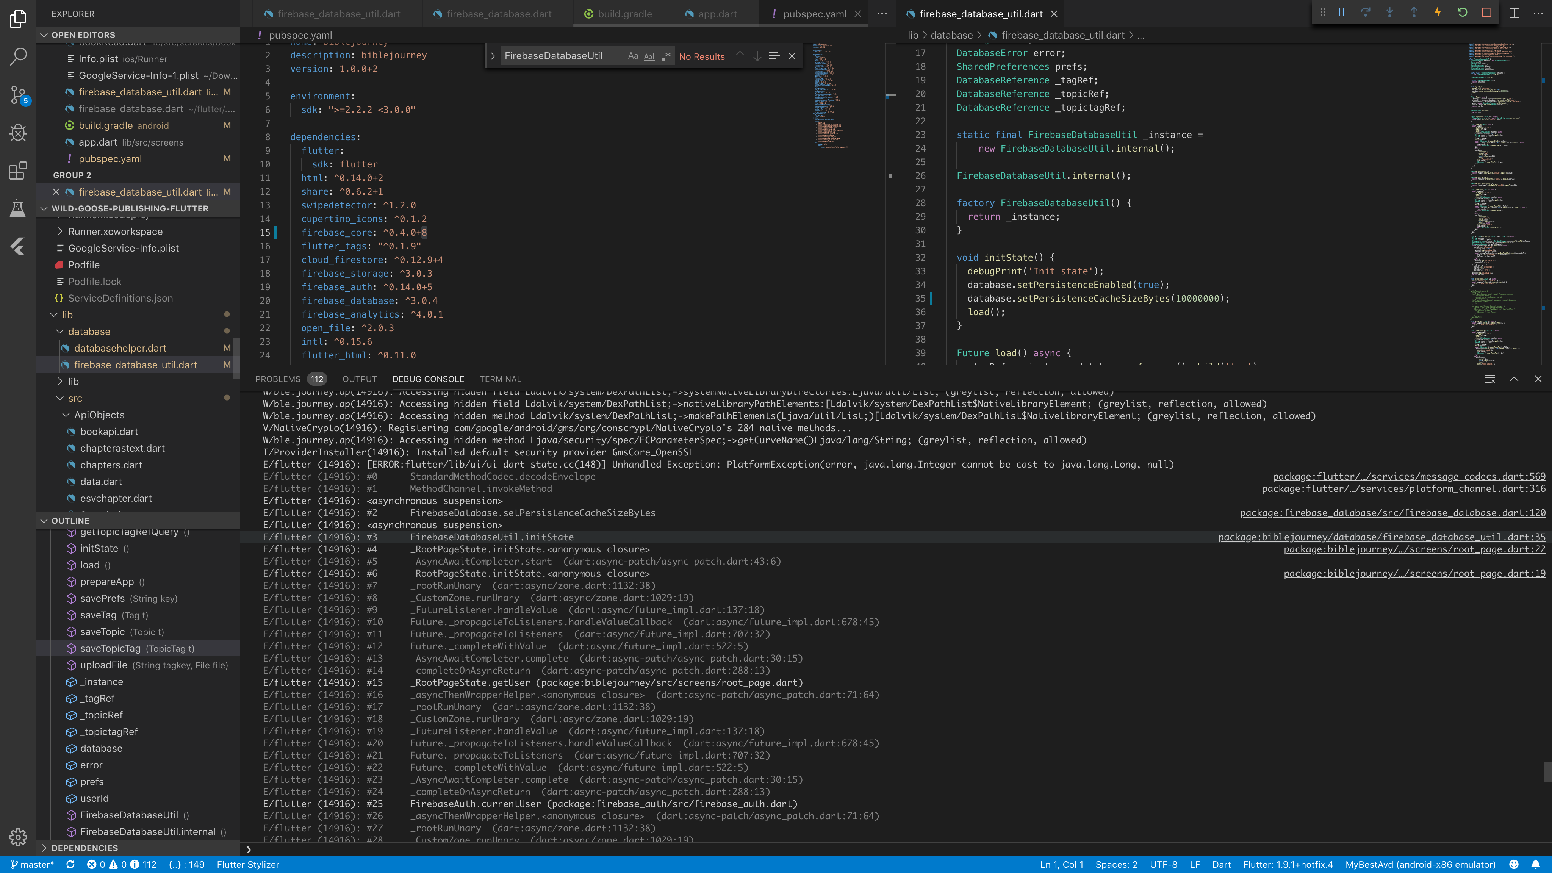The height and width of the screenshot is (873, 1552).
Task: Restart the debug session
Action: pos(1462,12)
